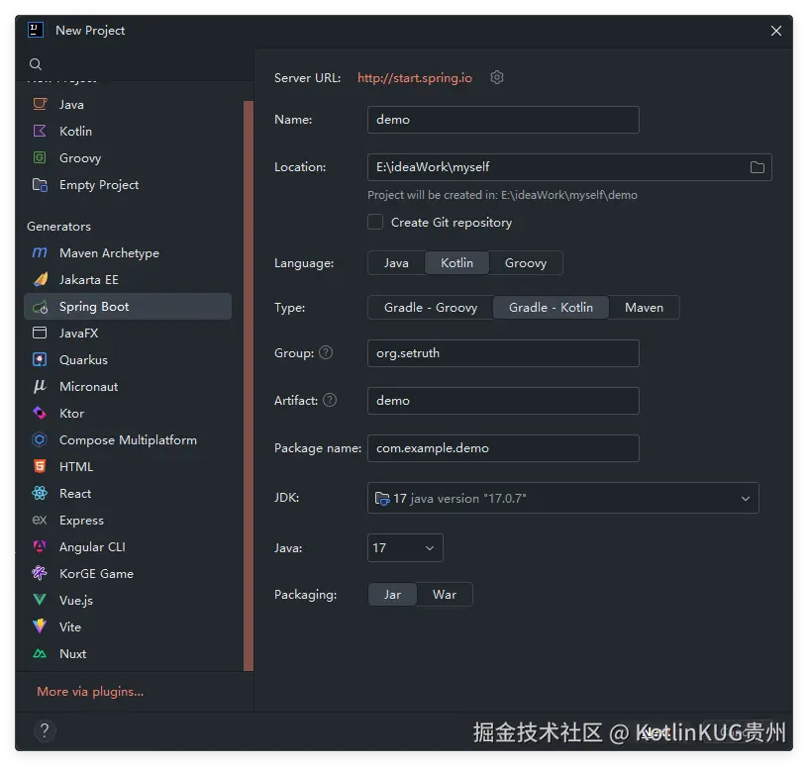Image resolution: width=808 pixels, height=766 pixels.
Task: Click the folder browse icon in Location
Action: 757,167
